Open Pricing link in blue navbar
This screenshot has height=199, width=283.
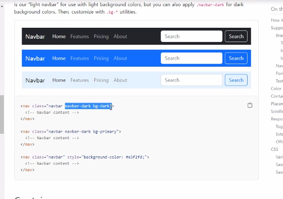(x=101, y=58)
